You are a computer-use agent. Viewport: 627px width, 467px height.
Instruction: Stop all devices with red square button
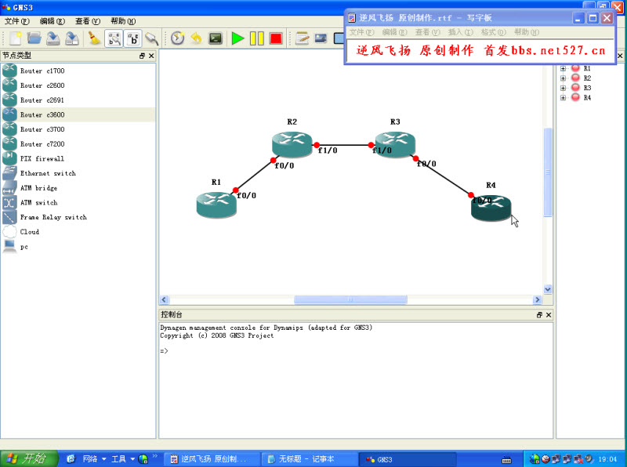click(x=276, y=38)
